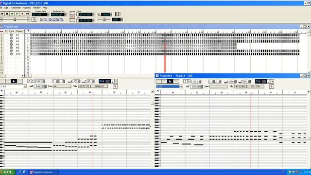Click the step-back button left of the position slider
This screenshot has width=311, height=175.
pos(1,19)
